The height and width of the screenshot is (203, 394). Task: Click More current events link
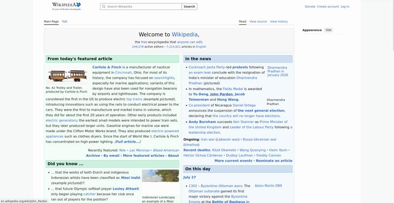click(x=233, y=161)
